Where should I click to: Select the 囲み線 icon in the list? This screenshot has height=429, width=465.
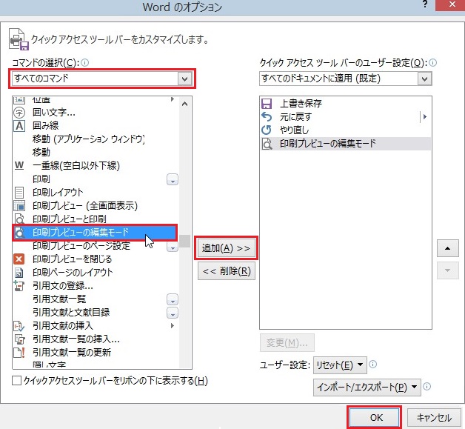(19, 126)
